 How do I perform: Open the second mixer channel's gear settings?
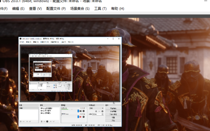[84, 117]
